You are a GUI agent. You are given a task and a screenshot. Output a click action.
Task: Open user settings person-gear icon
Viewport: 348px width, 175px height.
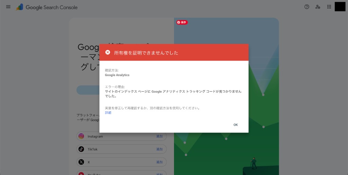point(318,7)
